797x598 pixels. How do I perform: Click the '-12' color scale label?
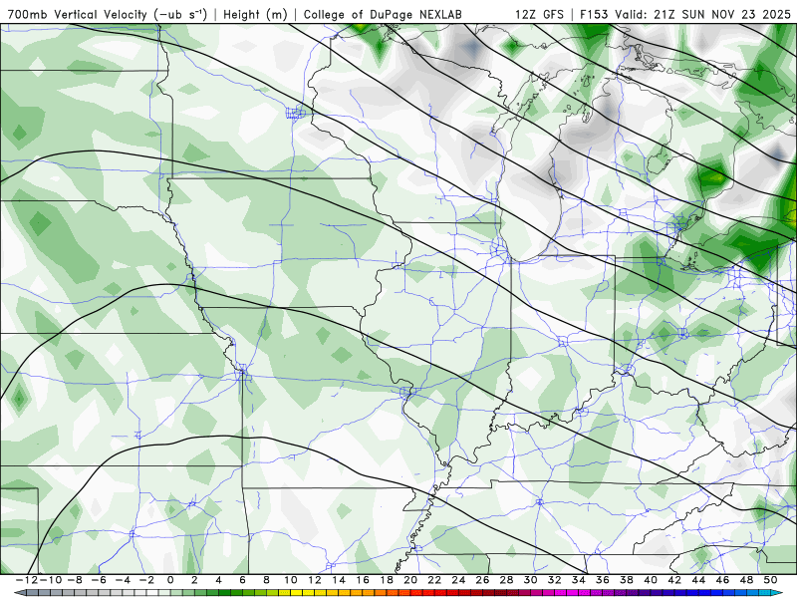(26, 580)
